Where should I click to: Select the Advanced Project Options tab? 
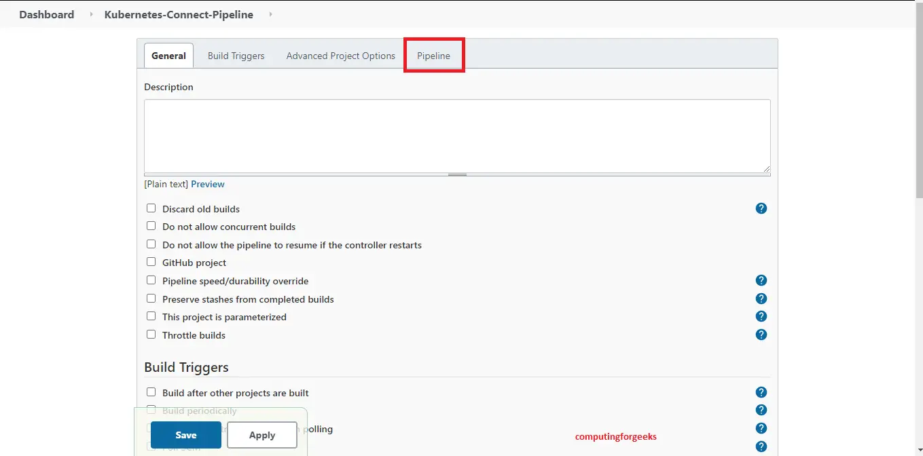(x=340, y=56)
